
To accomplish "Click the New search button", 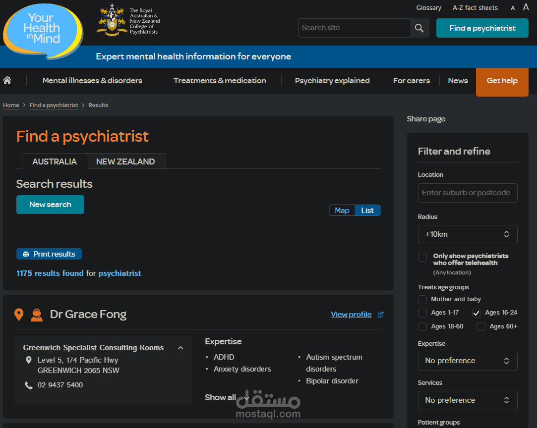I will 51,205.
